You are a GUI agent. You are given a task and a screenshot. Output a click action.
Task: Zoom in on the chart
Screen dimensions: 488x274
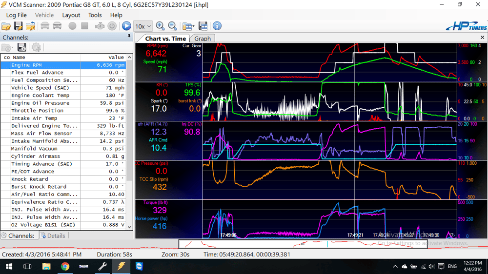click(x=160, y=26)
